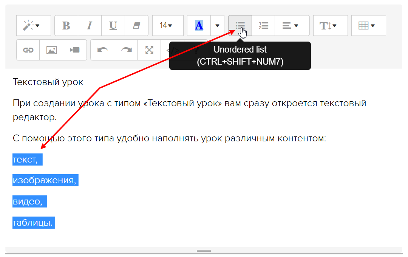Switch the editor to fullscreen mode

click(150, 50)
